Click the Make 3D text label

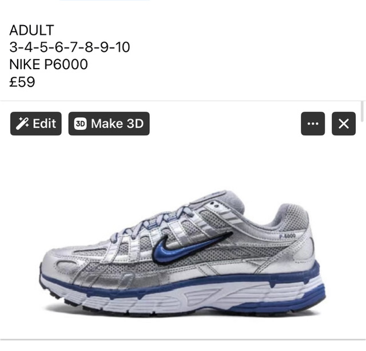click(x=117, y=123)
